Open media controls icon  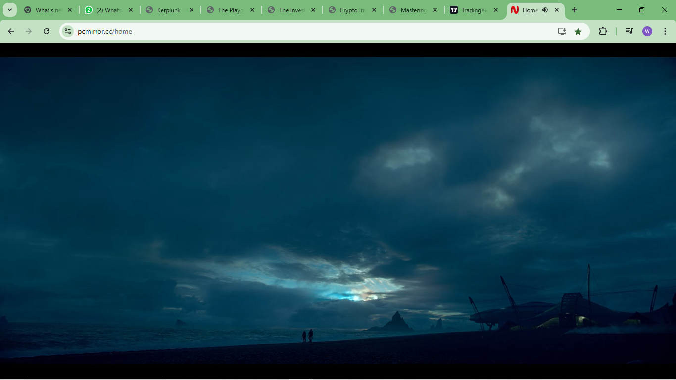(x=629, y=31)
